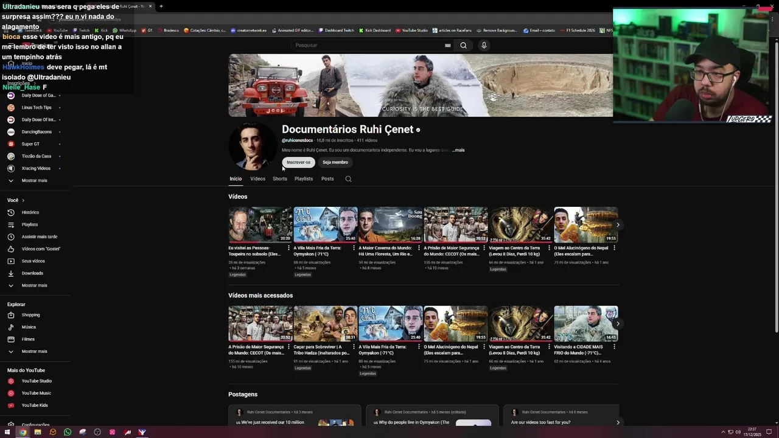Screen dimensions: 779x438
Task: Show next videos in Vídeos carousel
Action: (x=618, y=225)
